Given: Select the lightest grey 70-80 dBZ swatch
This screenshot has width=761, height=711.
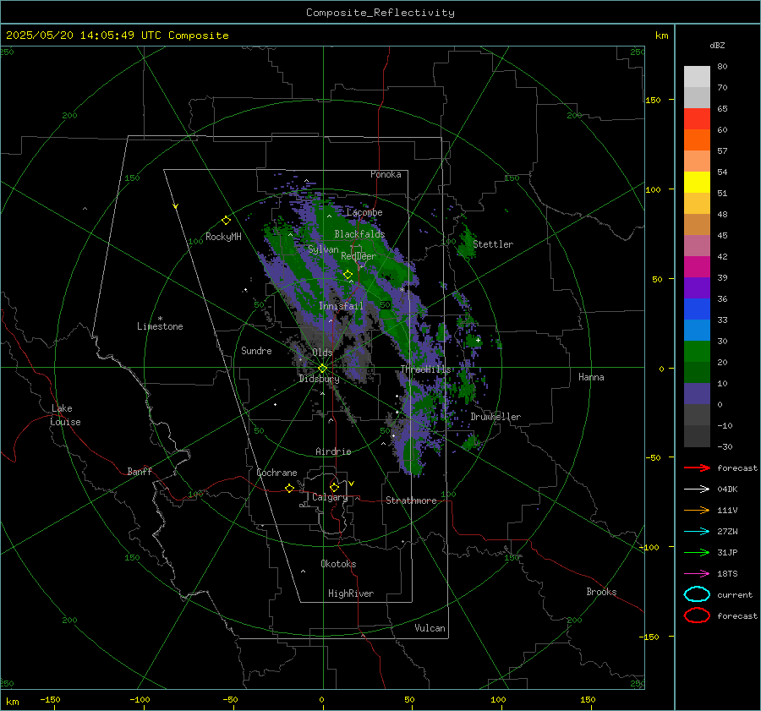Looking at the screenshot, I should coord(697,77).
